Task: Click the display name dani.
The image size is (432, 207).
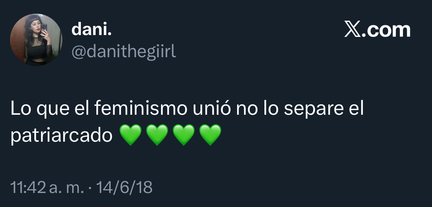Action: pos(92,30)
